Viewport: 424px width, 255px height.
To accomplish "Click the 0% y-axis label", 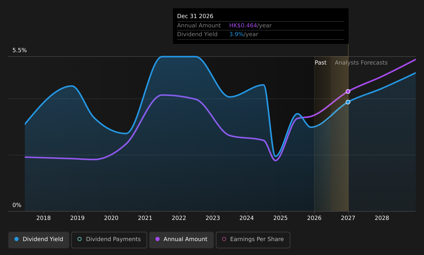I will click(17, 205).
